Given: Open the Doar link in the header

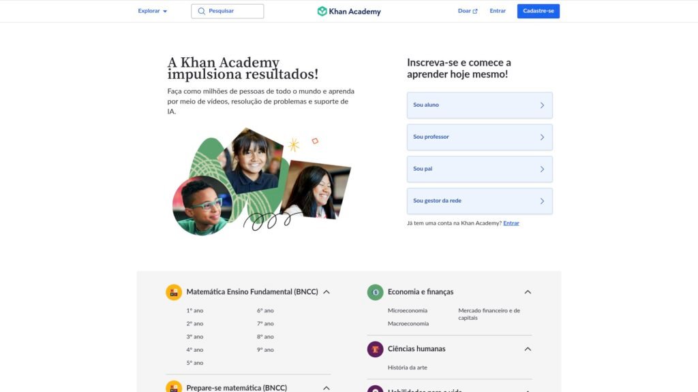Looking at the screenshot, I should pos(467,11).
